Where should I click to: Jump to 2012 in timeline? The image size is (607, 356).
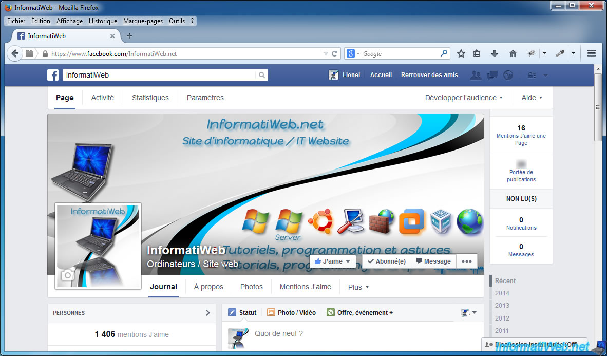[502, 318]
